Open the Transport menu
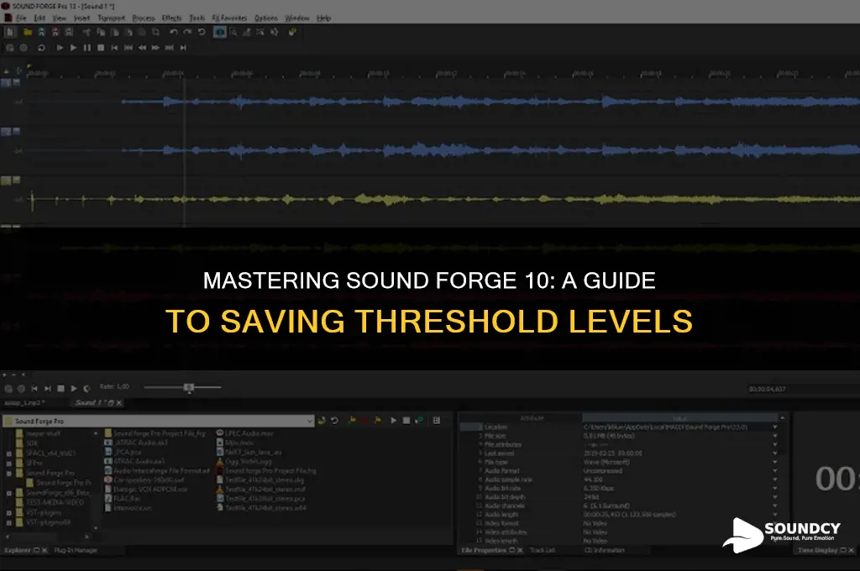Screen dimensions: 860x571 click(x=112, y=18)
